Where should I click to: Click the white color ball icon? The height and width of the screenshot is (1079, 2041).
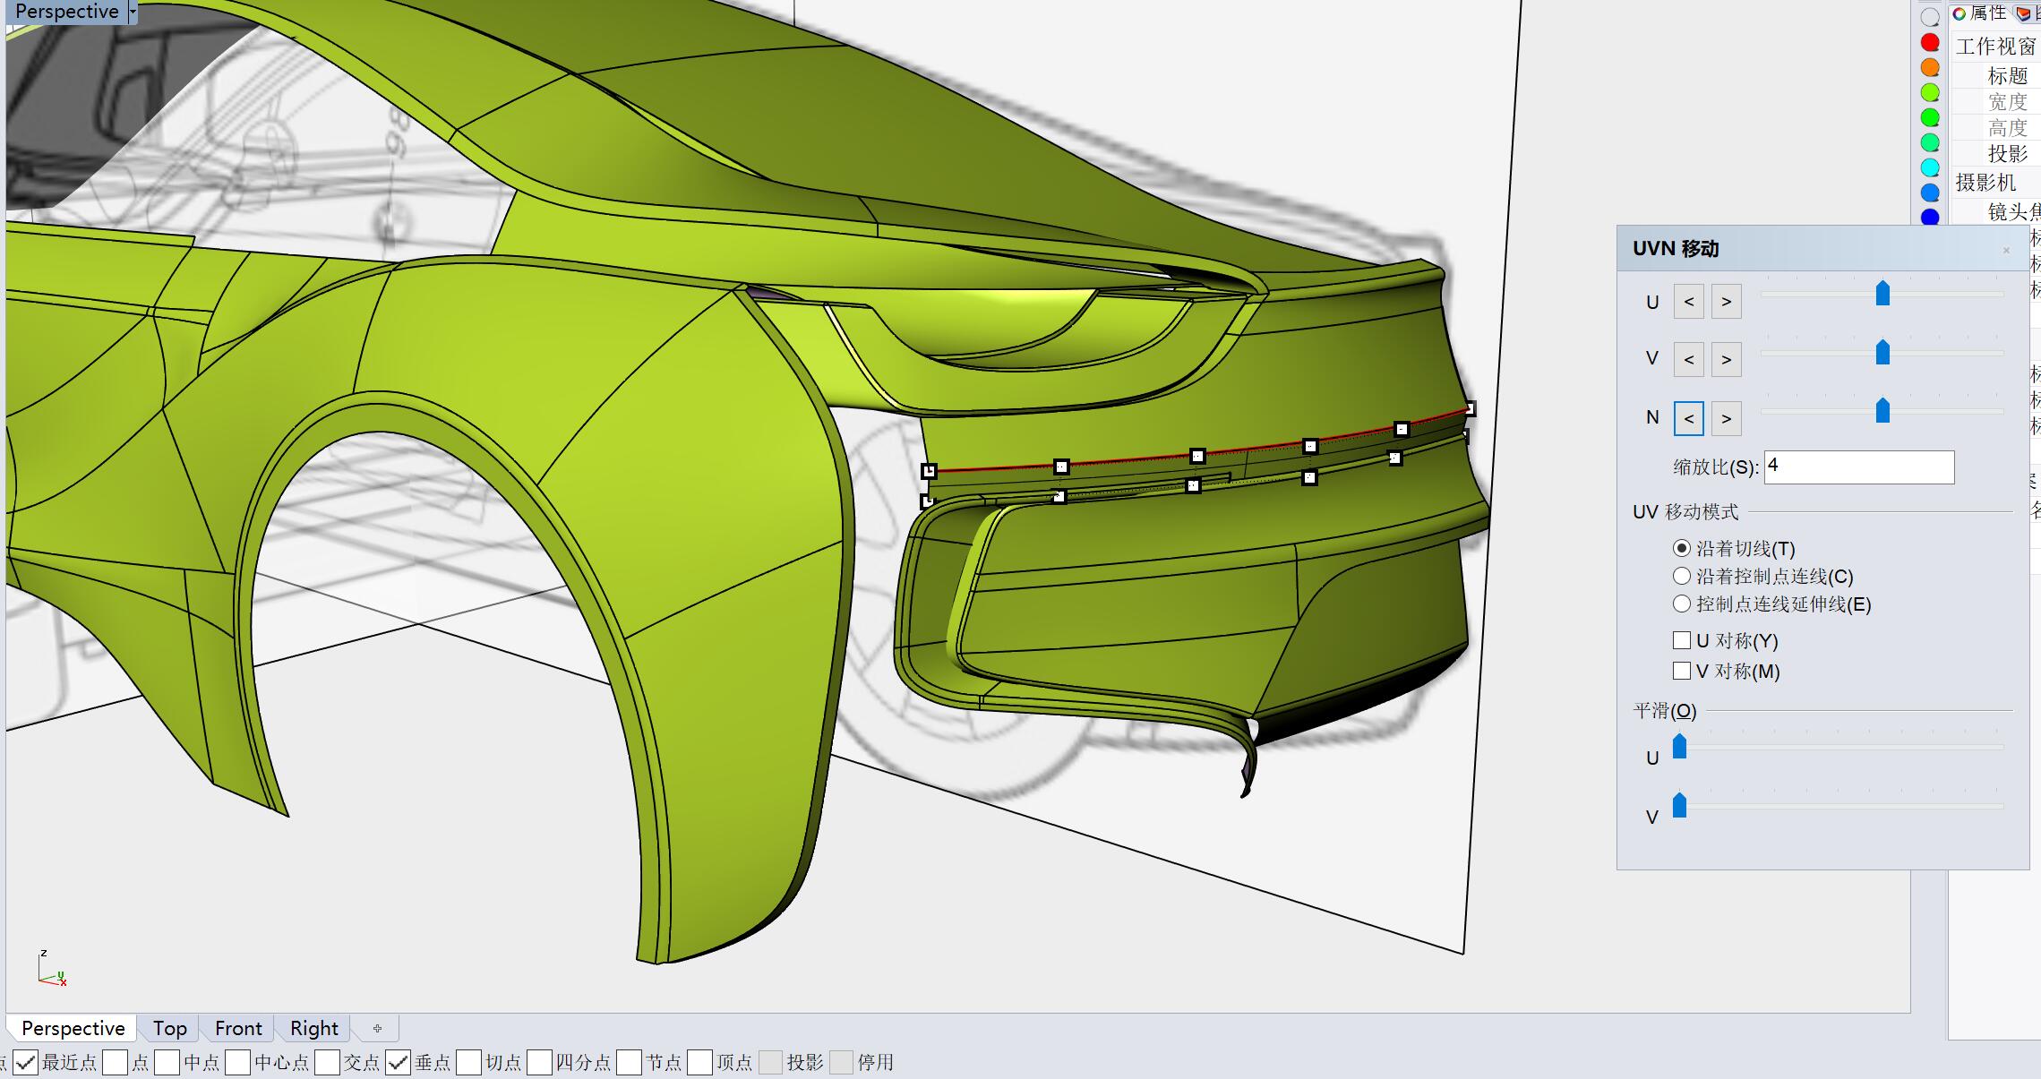pos(1930,17)
